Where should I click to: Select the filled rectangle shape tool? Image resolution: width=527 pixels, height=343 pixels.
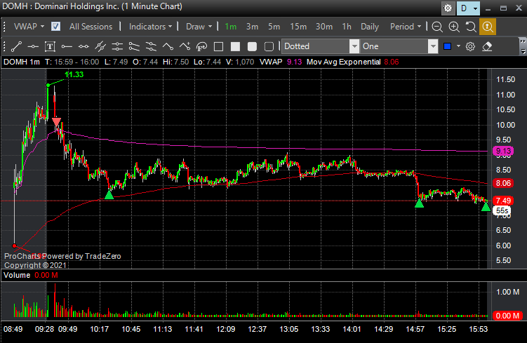(235, 46)
